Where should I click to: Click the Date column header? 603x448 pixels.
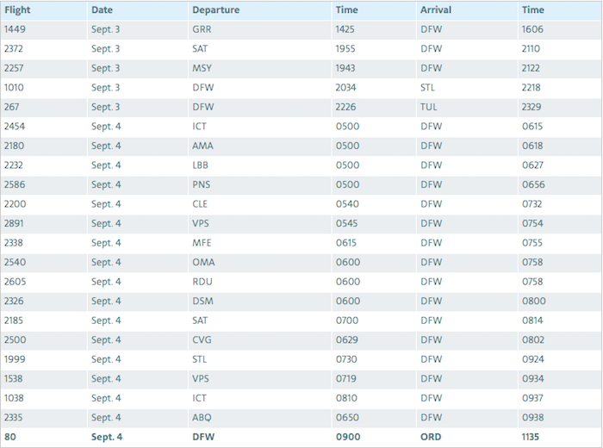tap(102, 10)
